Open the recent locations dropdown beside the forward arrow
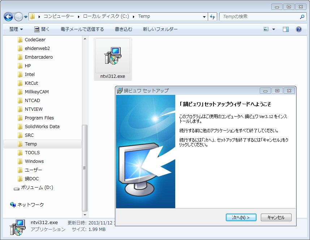The width and height of the screenshot is (310, 240). click(x=26, y=17)
